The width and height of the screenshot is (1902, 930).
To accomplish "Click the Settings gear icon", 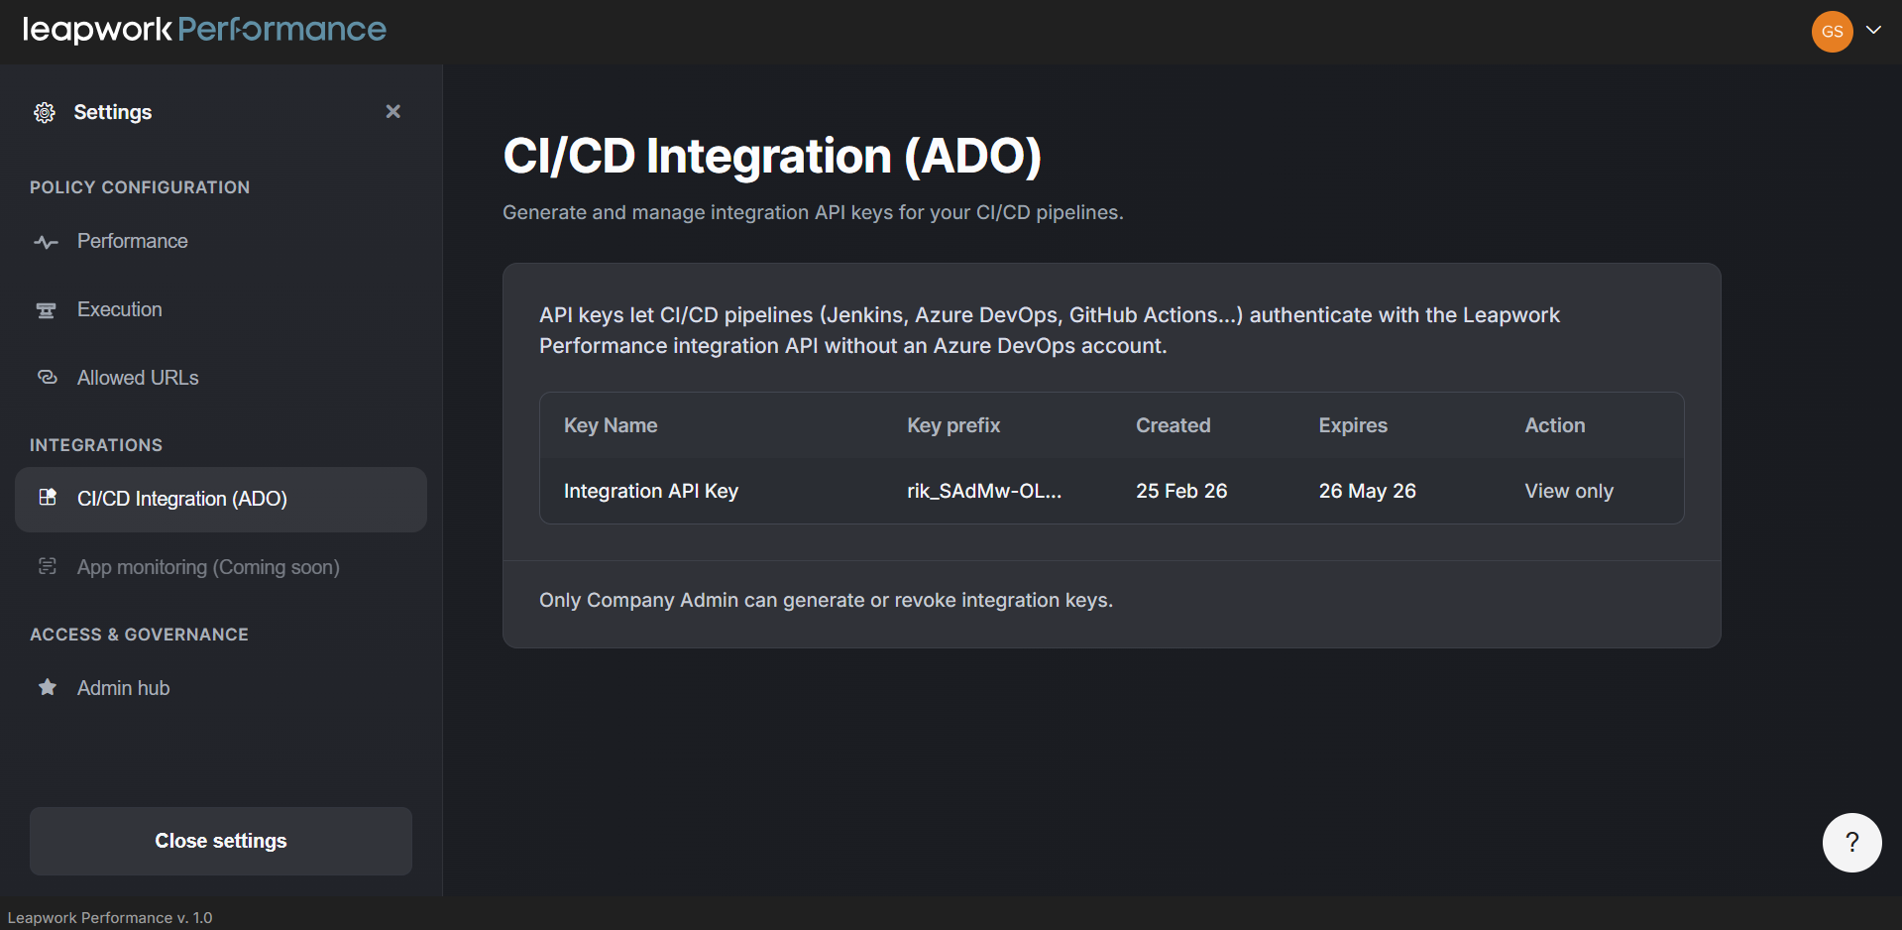I will click(45, 112).
